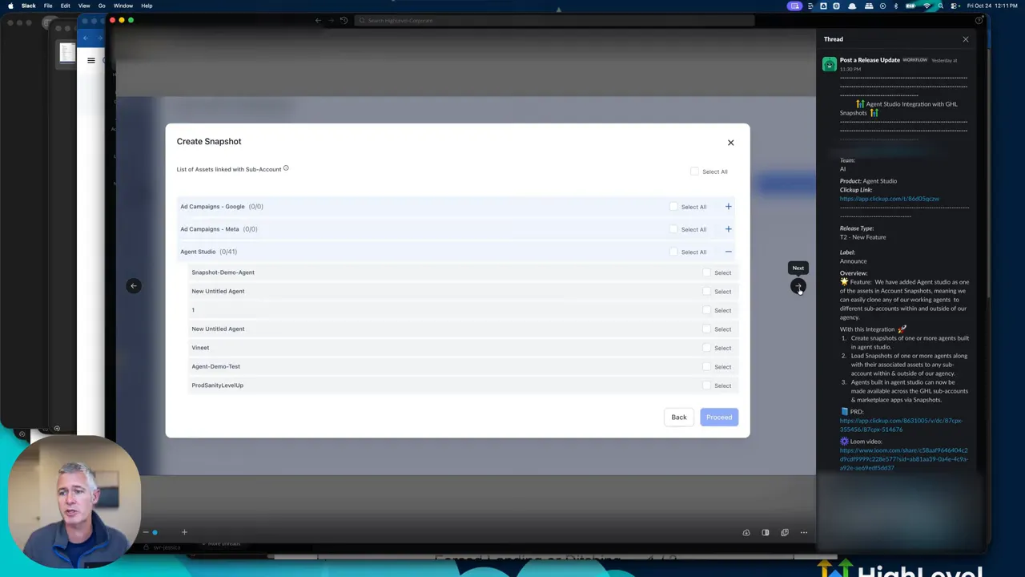Click the Ad Campaigns - Google row label
Viewport: 1025px width, 577px height.
[x=212, y=207]
